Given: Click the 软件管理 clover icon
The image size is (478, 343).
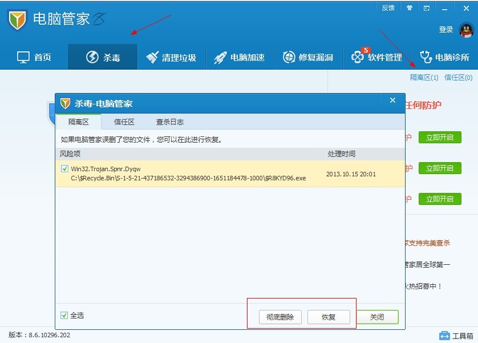Looking at the screenshot, I should [x=357, y=57].
